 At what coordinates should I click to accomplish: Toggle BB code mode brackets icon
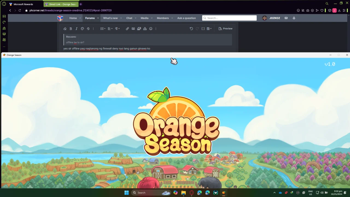click(203, 29)
